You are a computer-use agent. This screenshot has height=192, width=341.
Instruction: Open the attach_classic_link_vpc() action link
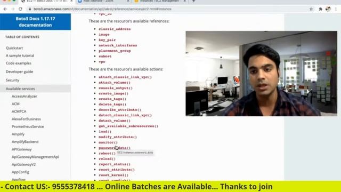tap(125, 77)
